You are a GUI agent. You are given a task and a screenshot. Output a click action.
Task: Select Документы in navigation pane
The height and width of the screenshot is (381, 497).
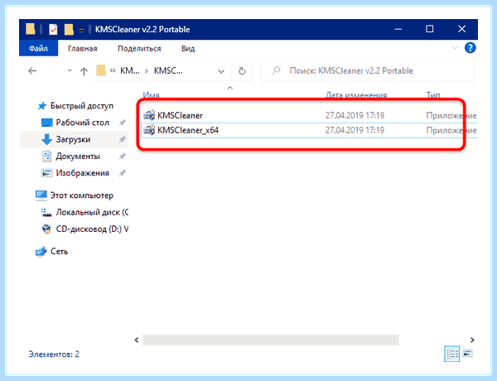[71, 156]
